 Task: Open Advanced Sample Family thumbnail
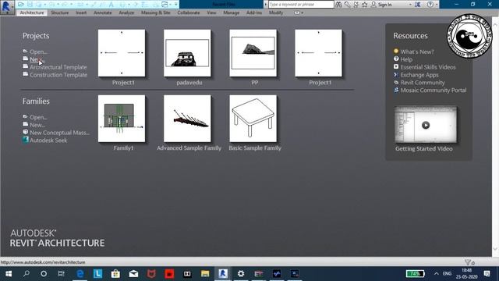[187, 119]
